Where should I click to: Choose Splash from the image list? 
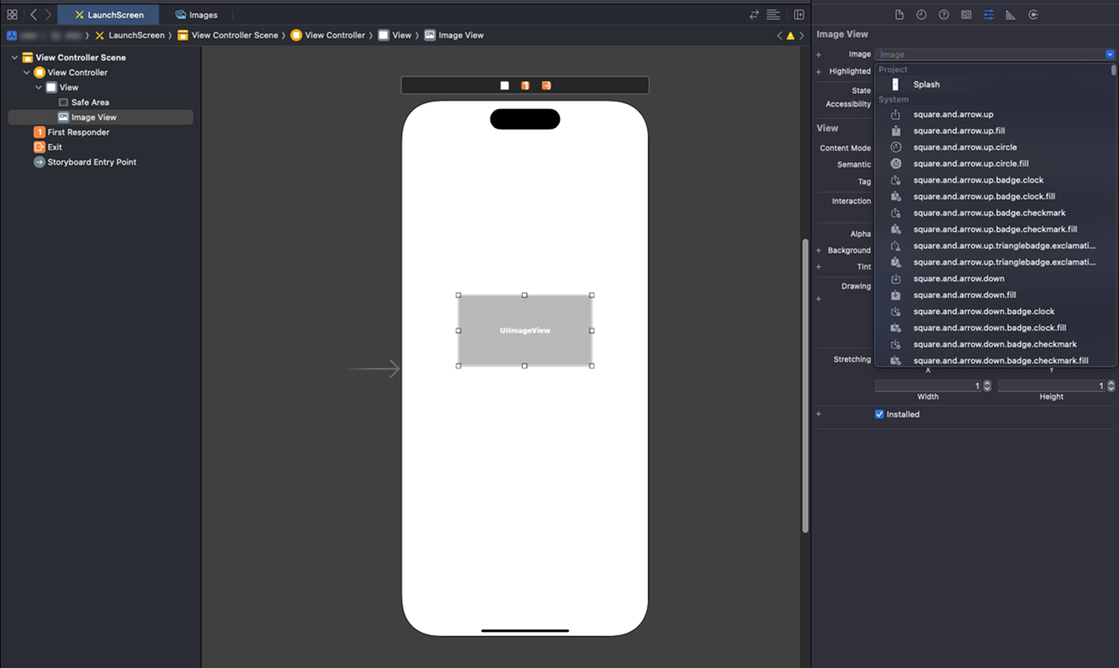926,84
